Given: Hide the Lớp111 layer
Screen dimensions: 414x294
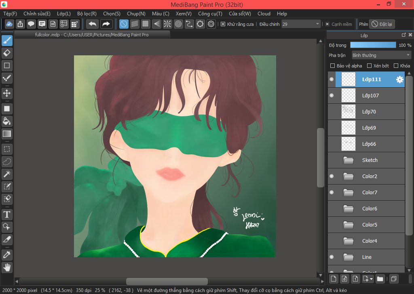Looking at the screenshot, I should point(332,80).
